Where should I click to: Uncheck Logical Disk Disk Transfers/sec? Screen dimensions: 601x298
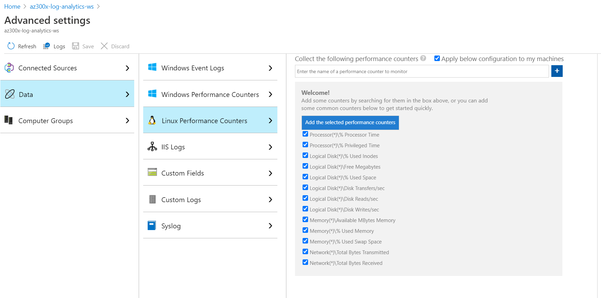[305, 187]
